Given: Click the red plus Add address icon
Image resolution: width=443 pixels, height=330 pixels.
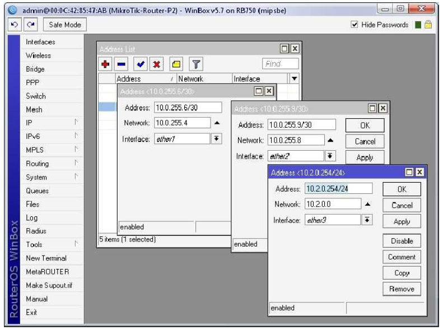Looking at the screenshot, I should point(105,64).
